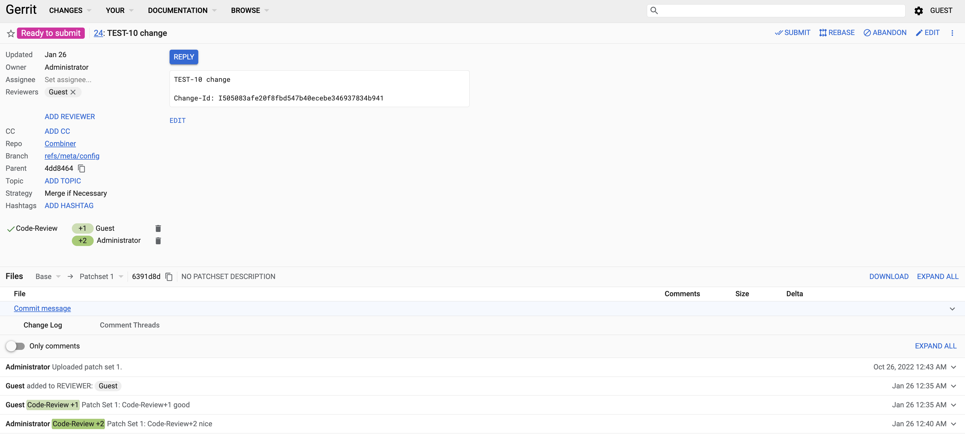Copy the patchset hash 6391d8d

pos(169,277)
